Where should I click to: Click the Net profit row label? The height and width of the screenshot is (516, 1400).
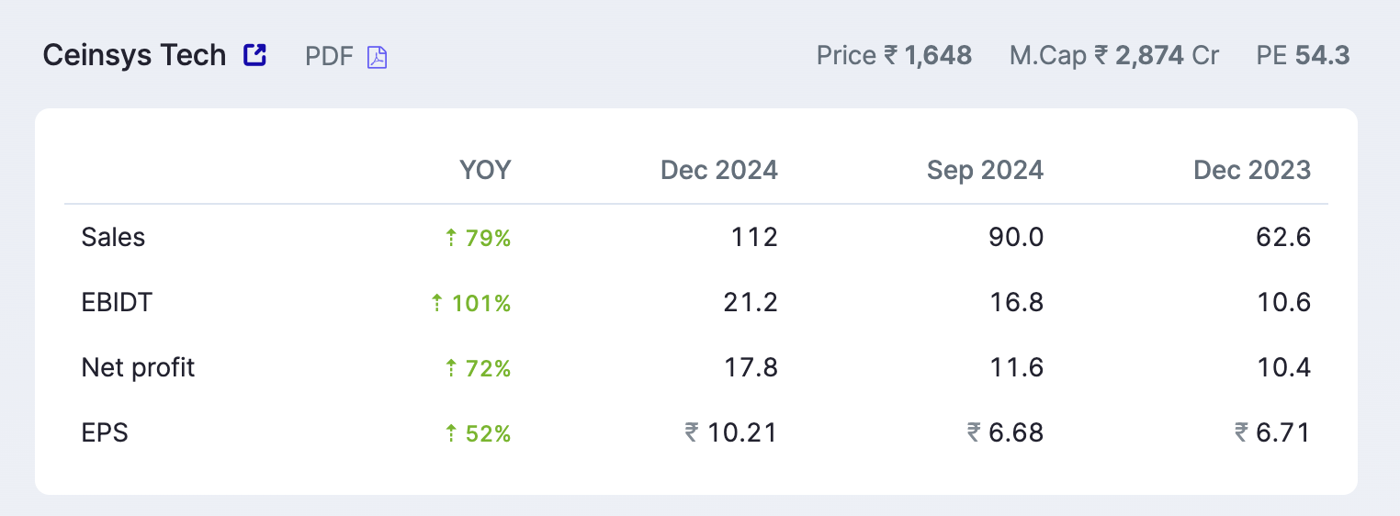click(138, 368)
